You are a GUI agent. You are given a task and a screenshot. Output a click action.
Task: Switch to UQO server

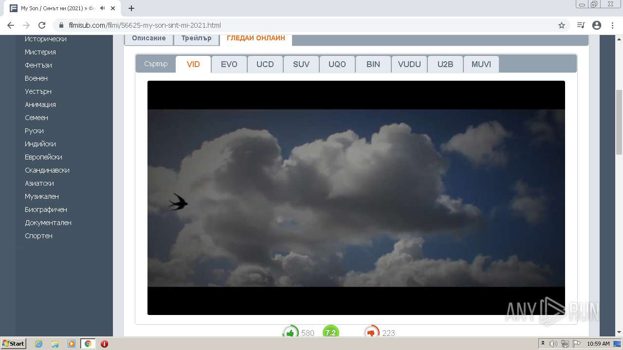pyautogui.click(x=337, y=64)
